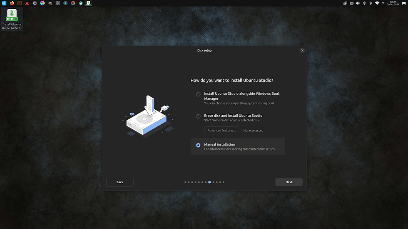Open the volume control in the tray
408x229 pixels.
coord(358,3)
